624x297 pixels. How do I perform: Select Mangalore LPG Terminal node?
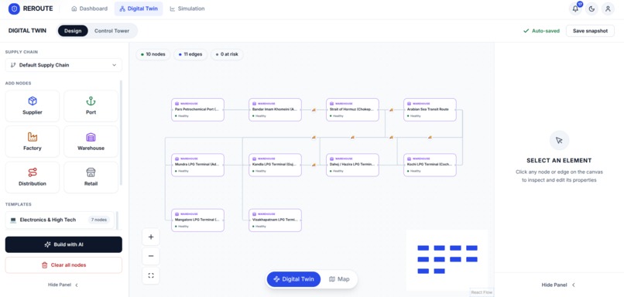[197, 220]
